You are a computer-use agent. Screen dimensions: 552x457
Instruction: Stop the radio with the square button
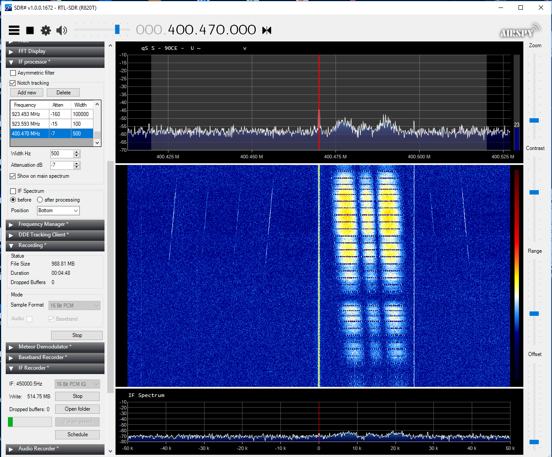(30, 30)
